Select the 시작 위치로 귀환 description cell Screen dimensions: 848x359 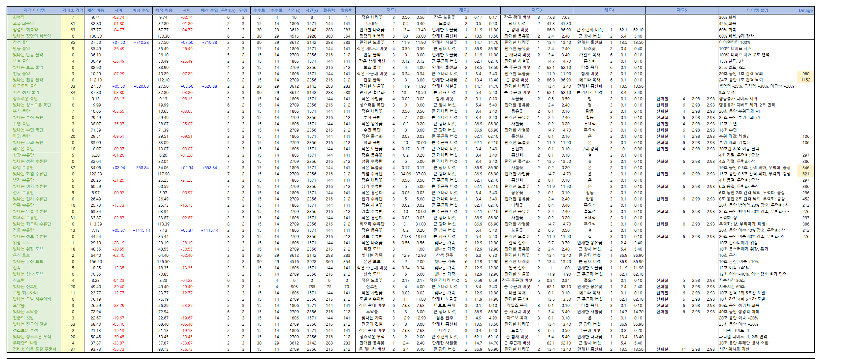point(734,349)
